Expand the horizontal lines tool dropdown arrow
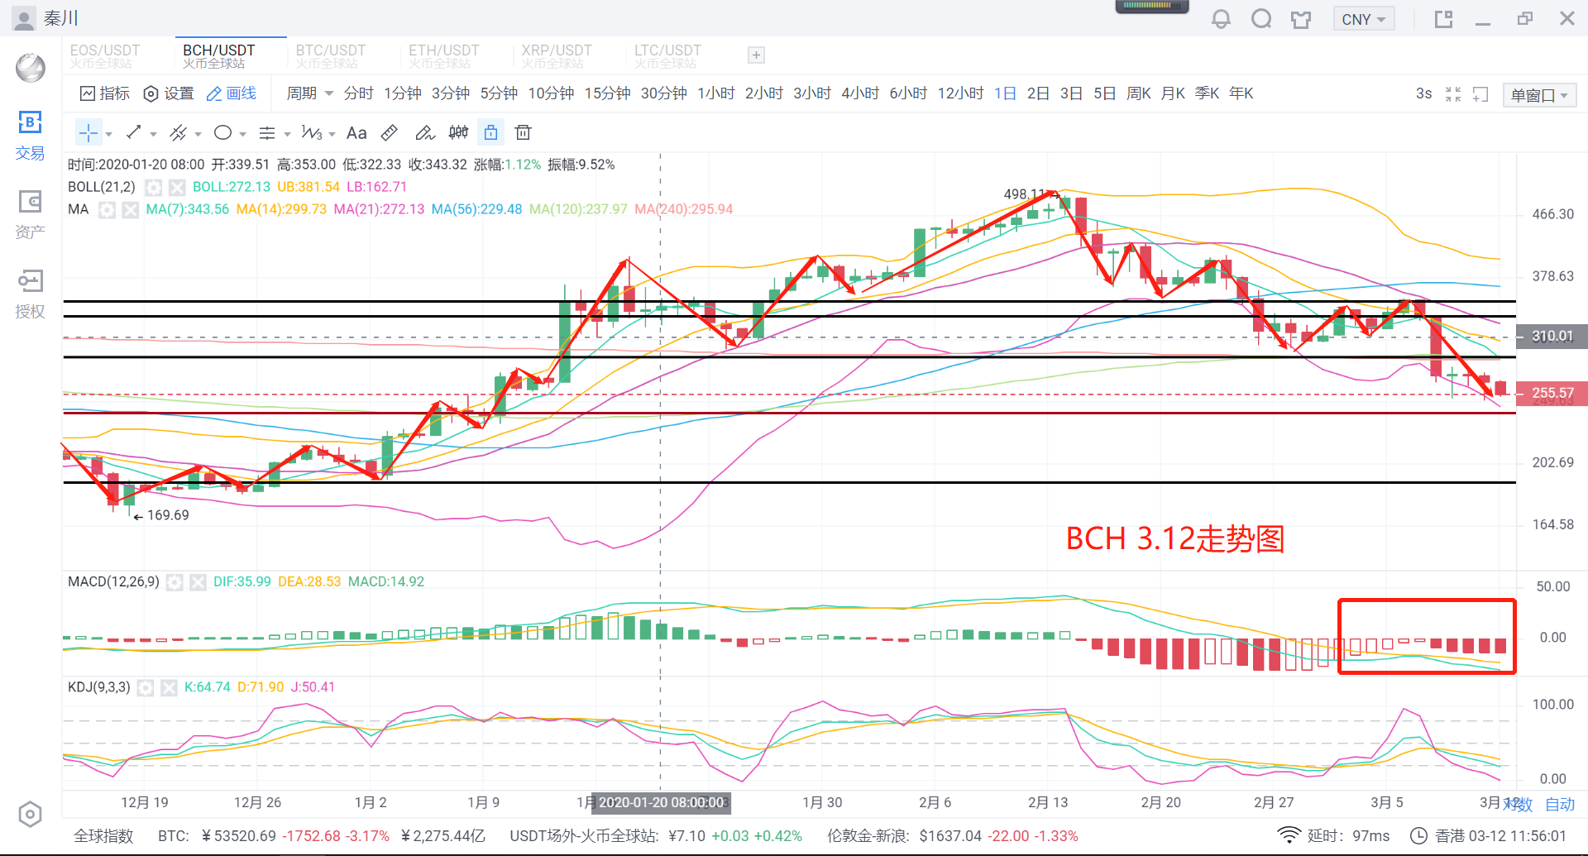 coord(287,134)
